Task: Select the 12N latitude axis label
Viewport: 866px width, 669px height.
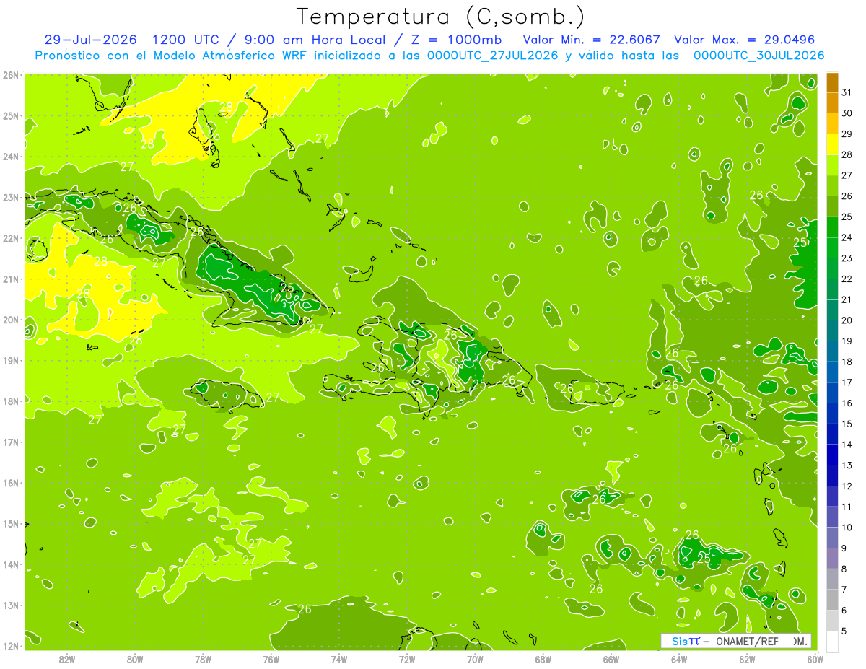Action: point(10,646)
